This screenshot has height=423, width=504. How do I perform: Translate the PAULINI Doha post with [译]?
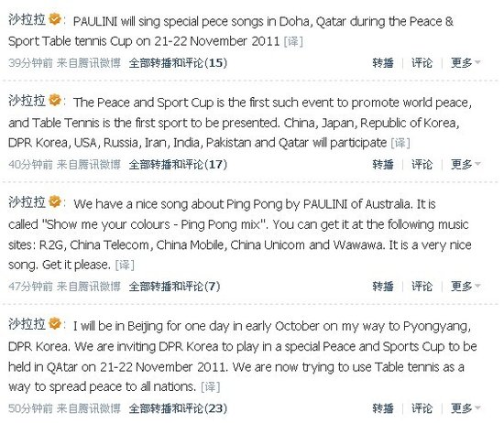coord(293,41)
